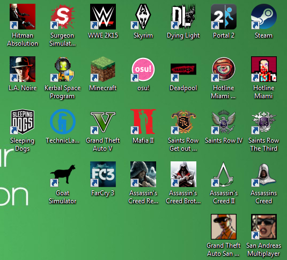Screen dimensions: 287x260
Task: Launch the Steam client icon
Action: point(264,17)
